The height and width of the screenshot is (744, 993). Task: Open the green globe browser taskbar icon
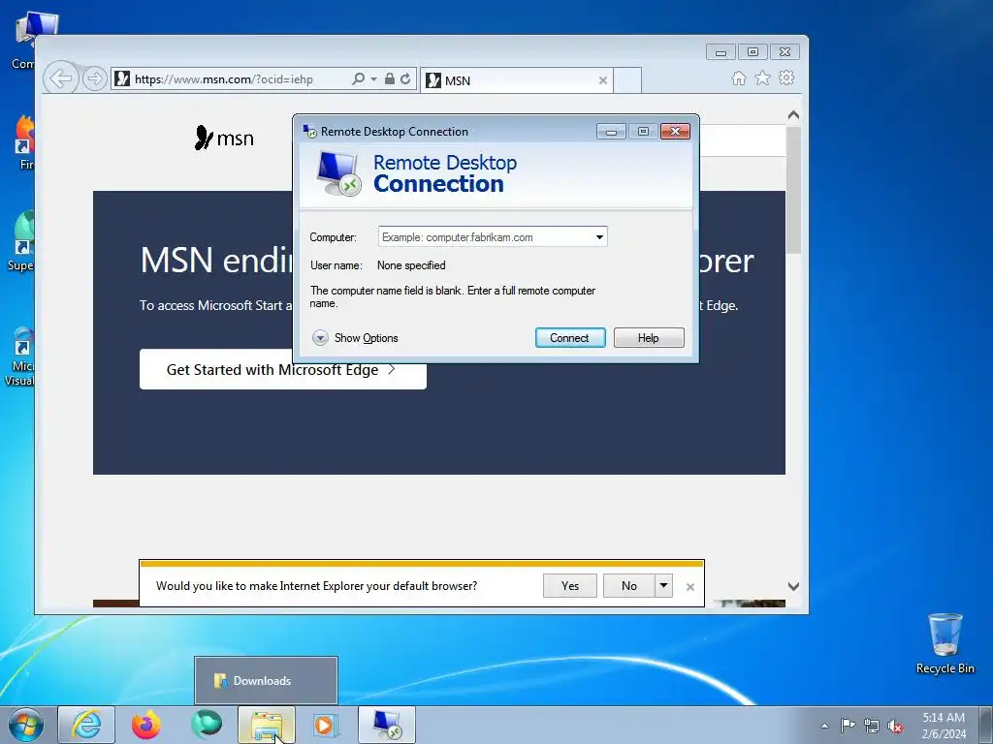click(207, 725)
